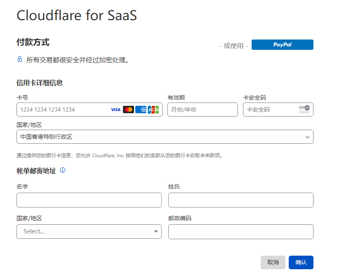344x275 pixels.
Task: Click the billing country dropdown triangle arrow
Action: pos(156,231)
